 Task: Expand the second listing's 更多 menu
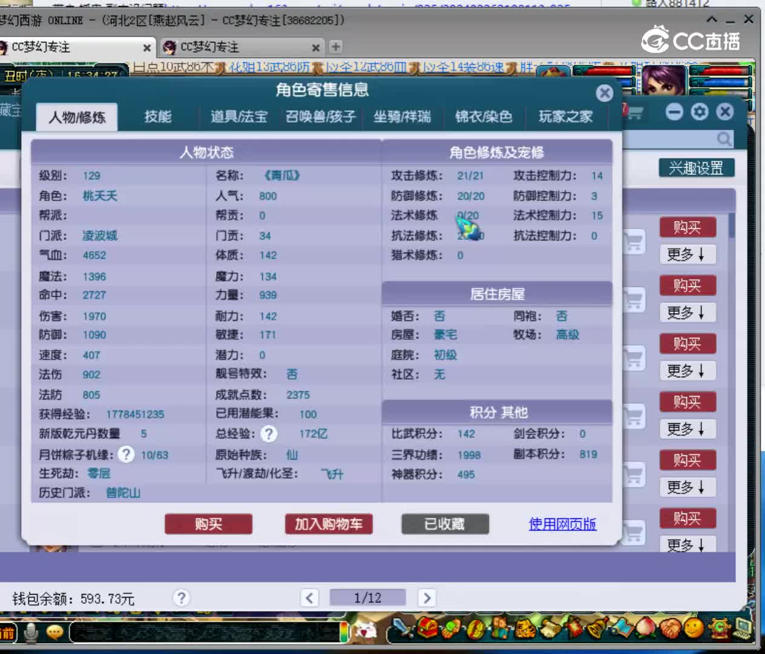point(688,312)
